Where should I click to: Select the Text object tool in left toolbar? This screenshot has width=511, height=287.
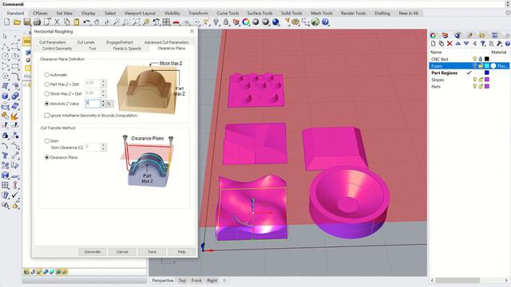click(6, 155)
